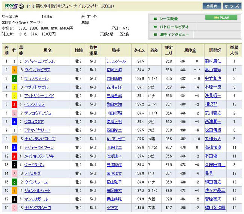Open jockey link 川田将雅
Screen dimensions: 244x214
point(114,113)
